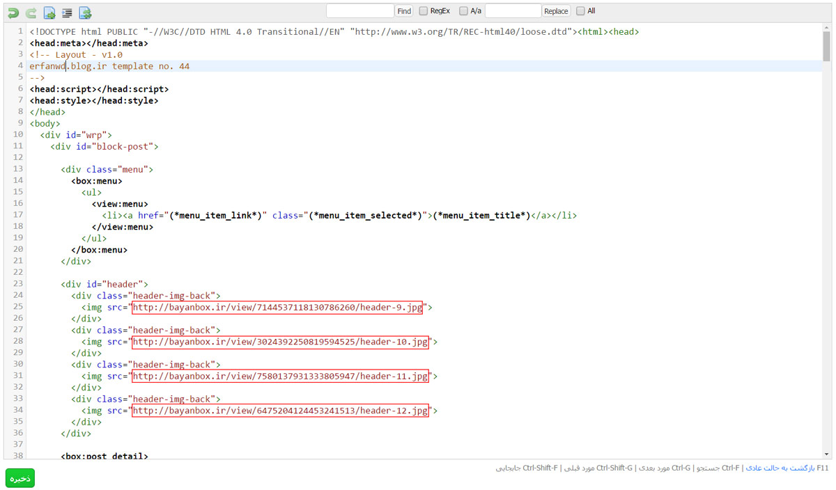Image resolution: width=836 pixels, height=490 pixels.
Task: Click the Ctrl-F جستجو shortcut hint
Action: tap(719, 468)
